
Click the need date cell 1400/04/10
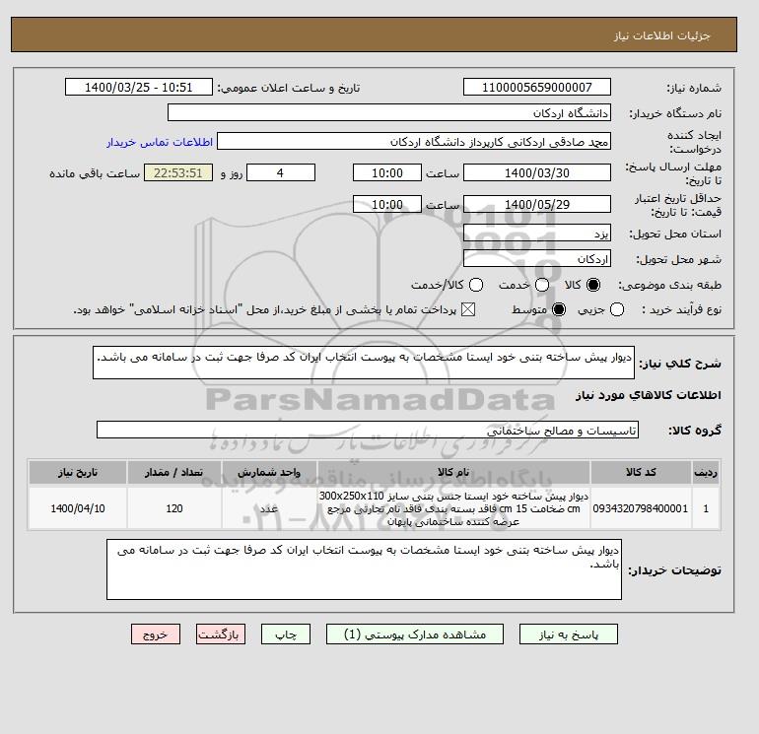(78, 508)
